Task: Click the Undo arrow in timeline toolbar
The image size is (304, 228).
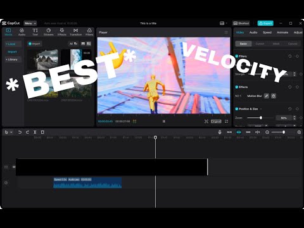Action: [x=20, y=132]
